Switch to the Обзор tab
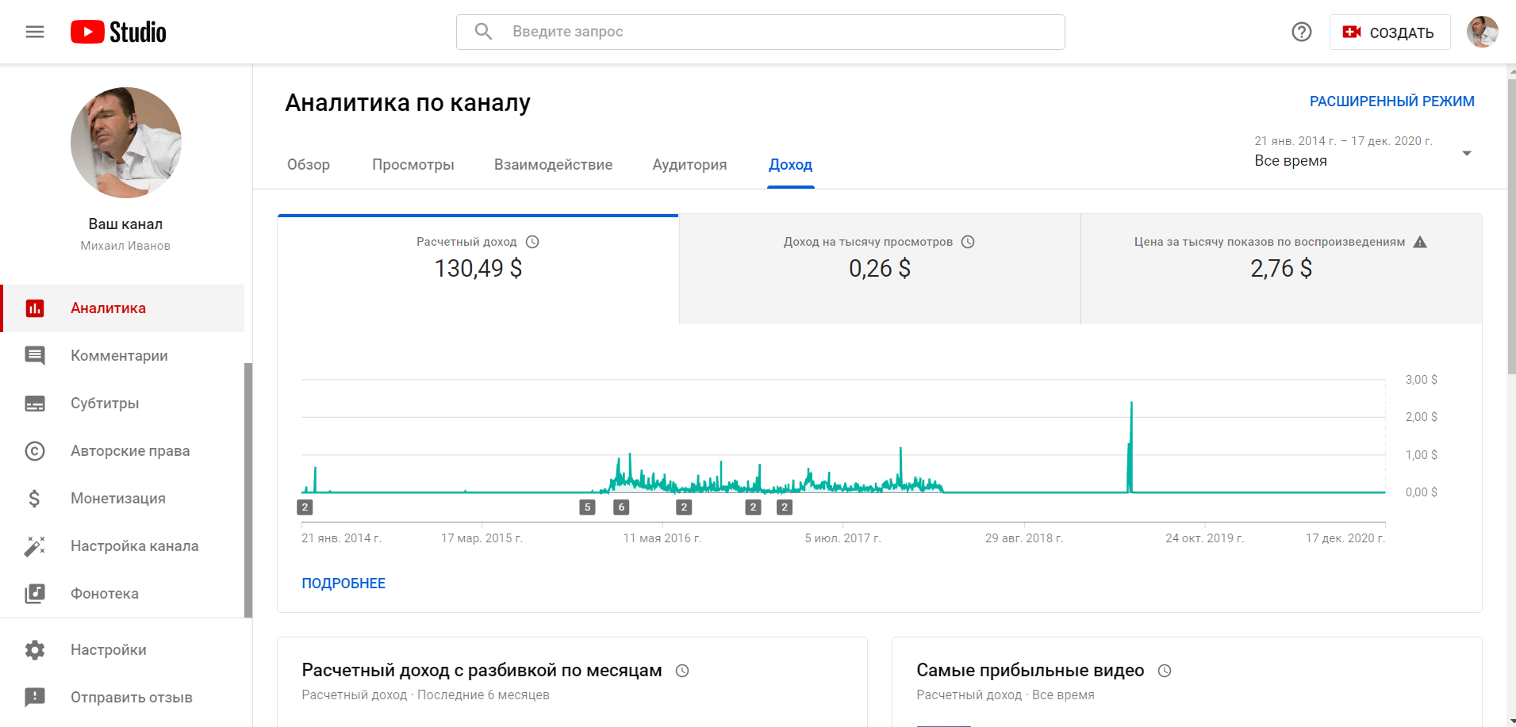Screen dimensions: 1516x727 (309, 165)
